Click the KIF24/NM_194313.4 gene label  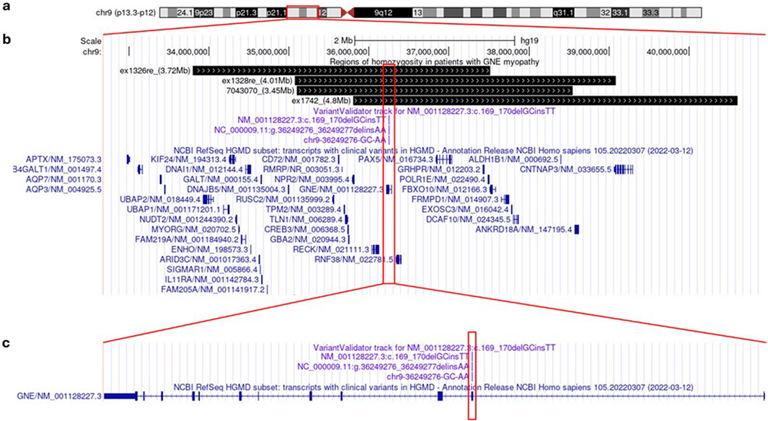188,159
